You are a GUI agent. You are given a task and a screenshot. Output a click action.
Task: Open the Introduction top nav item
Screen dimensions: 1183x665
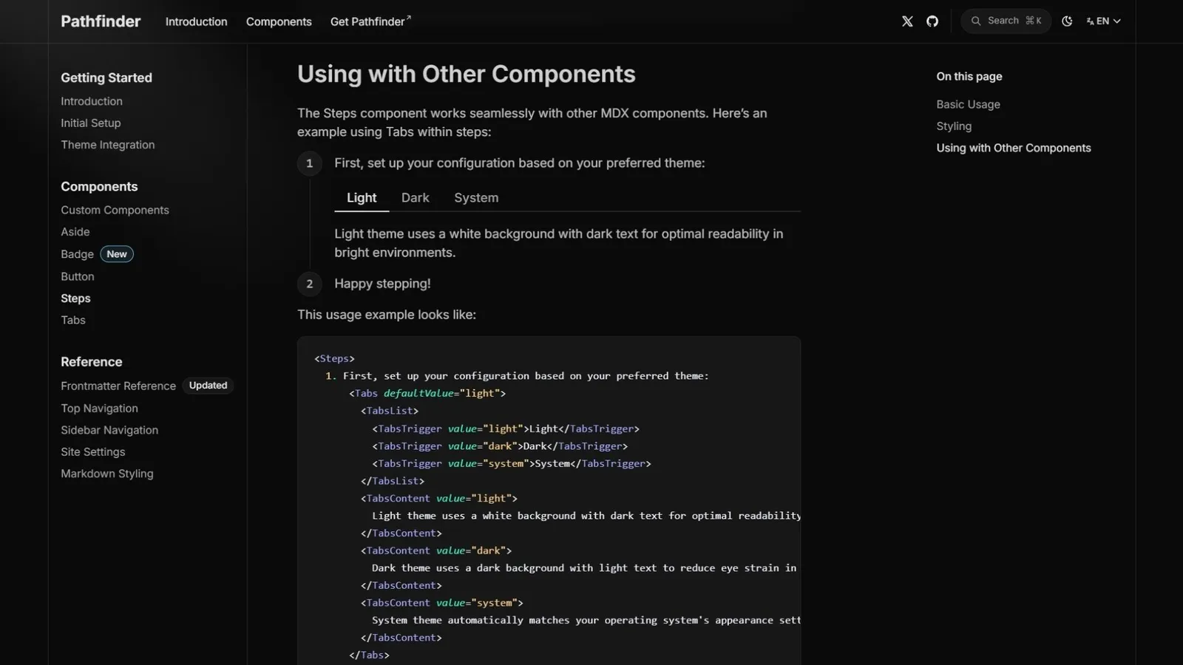point(196,22)
